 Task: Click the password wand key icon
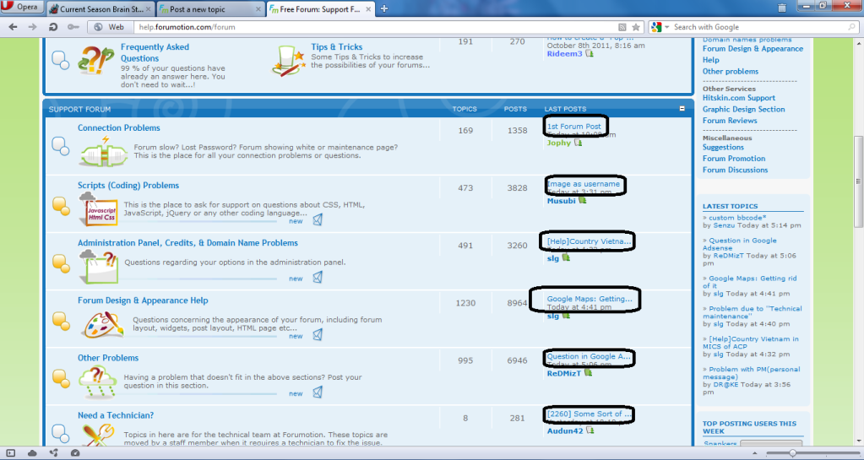73,27
